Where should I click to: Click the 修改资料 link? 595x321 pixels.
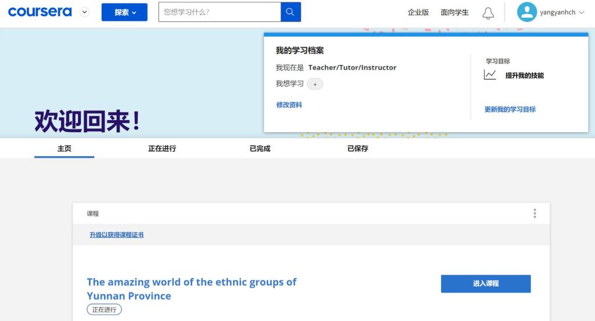pos(289,105)
